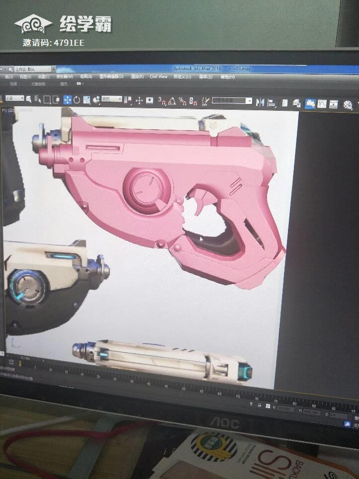This screenshot has height=479, width=359.
Task: Toggle Absolute/Offset transform mode icon
Action: [268, 406]
